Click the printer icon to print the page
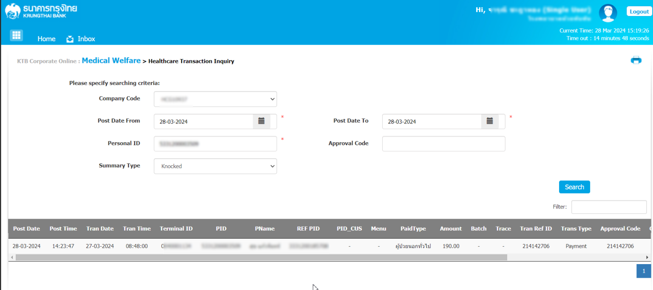 click(636, 60)
